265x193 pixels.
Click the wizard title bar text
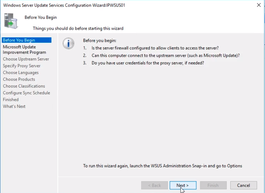click(64, 5)
